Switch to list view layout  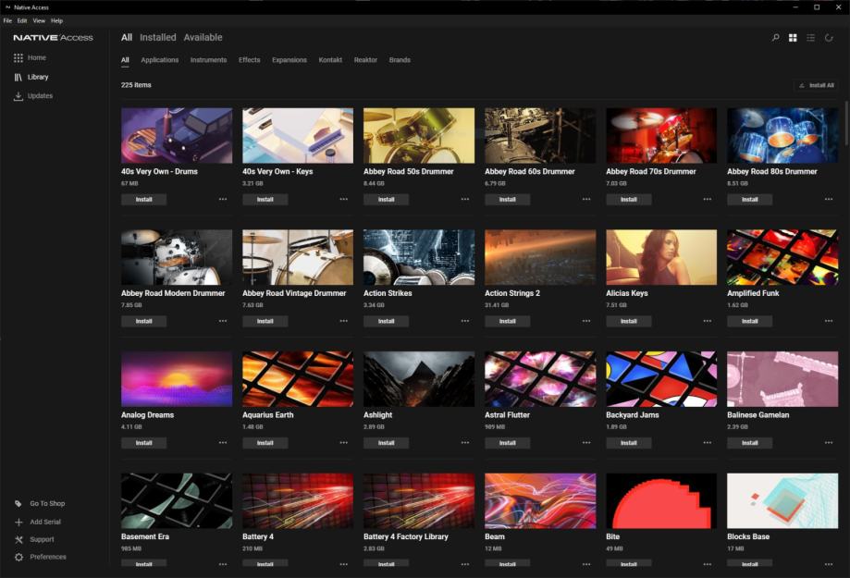pyautogui.click(x=811, y=38)
